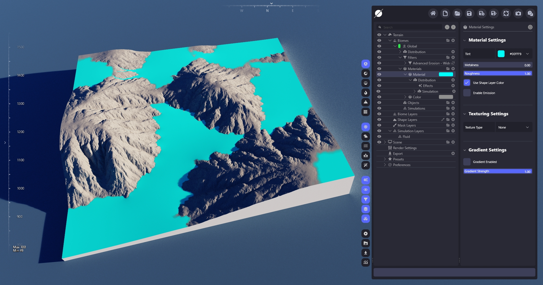Viewport: 543px width, 285px height.
Task: Hide the Fluid simulation layer
Action: [379, 136]
